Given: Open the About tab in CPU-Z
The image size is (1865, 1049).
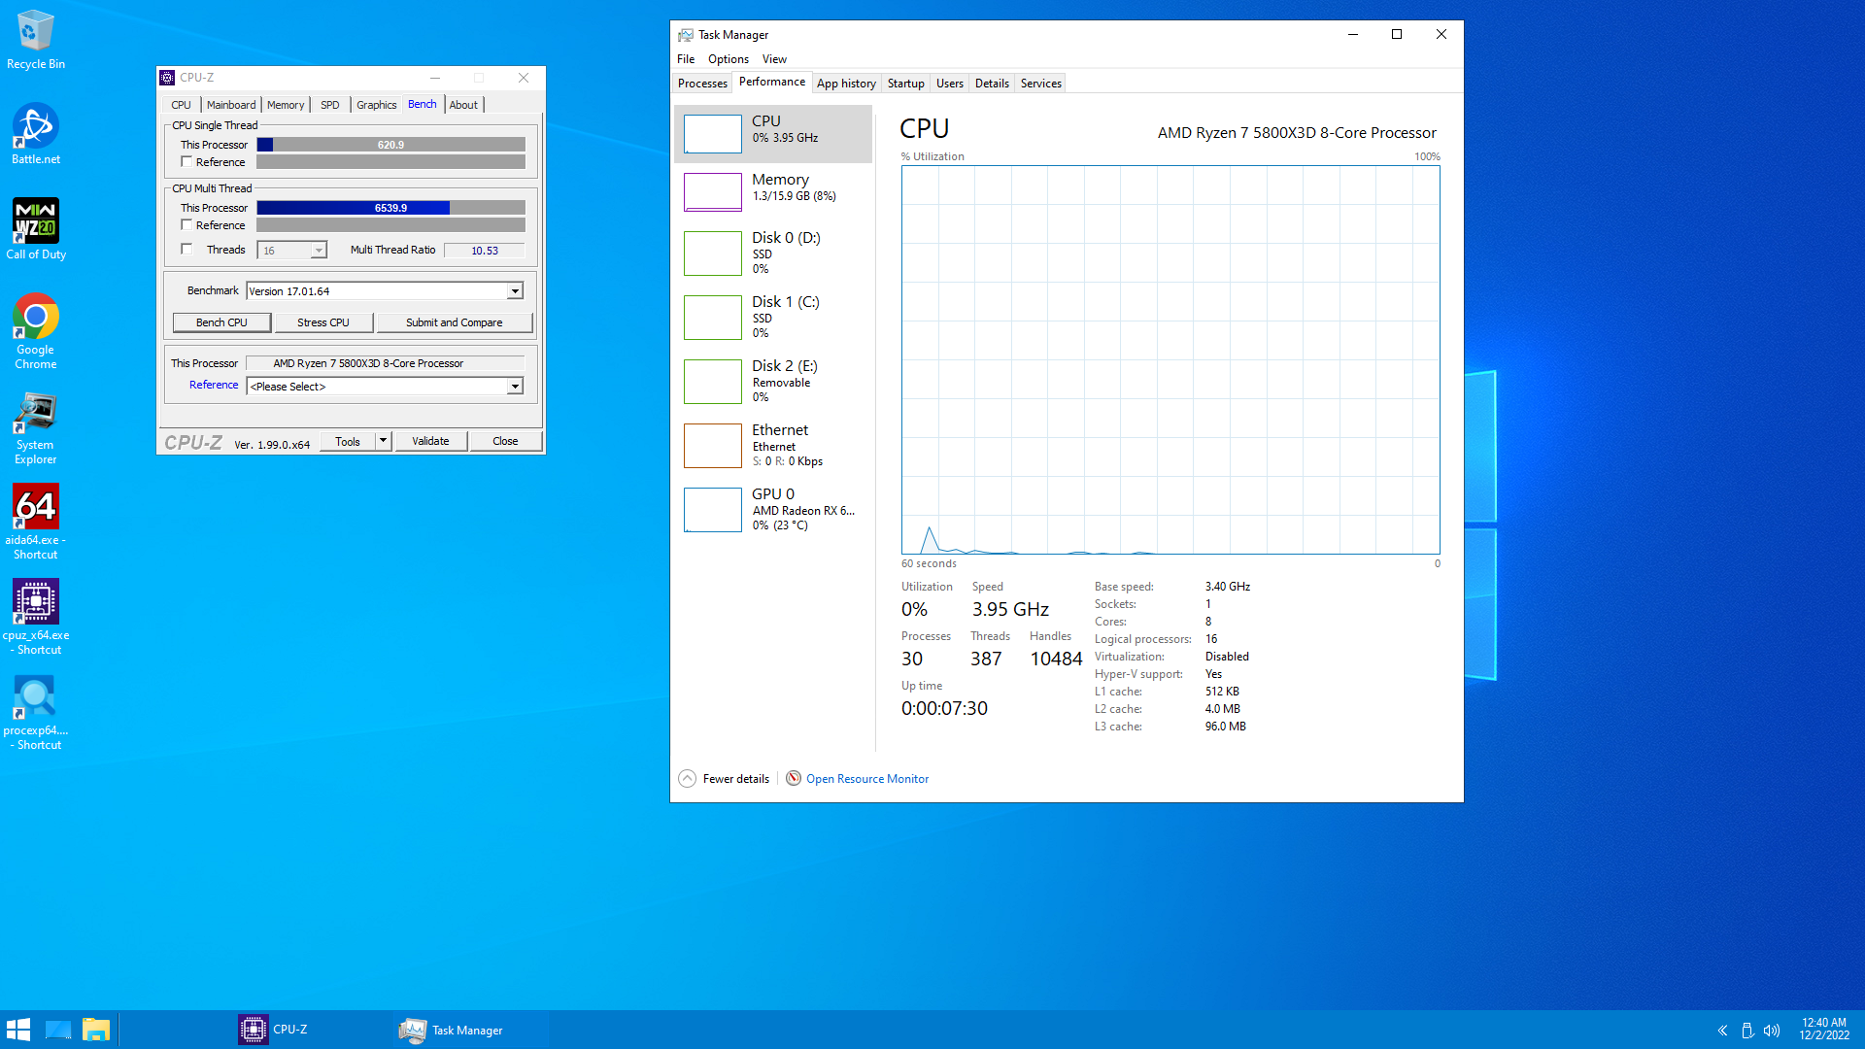Looking at the screenshot, I should [463, 105].
